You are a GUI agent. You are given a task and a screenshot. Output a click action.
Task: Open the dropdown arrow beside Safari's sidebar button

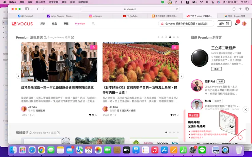[x=32, y=9]
